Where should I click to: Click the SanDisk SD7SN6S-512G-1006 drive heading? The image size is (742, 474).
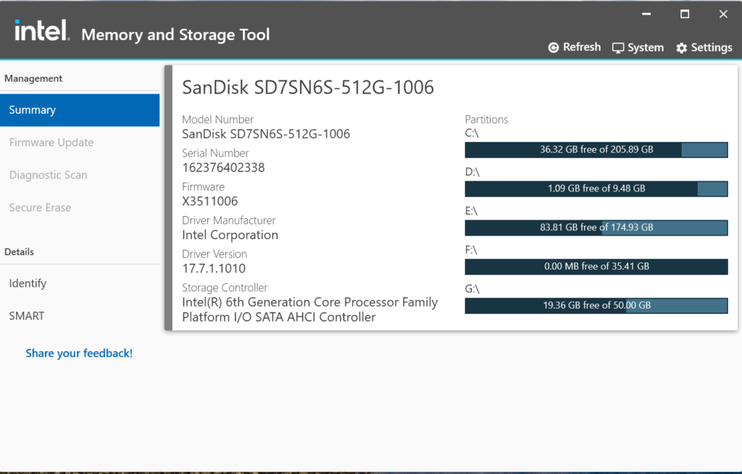tap(308, 88)
